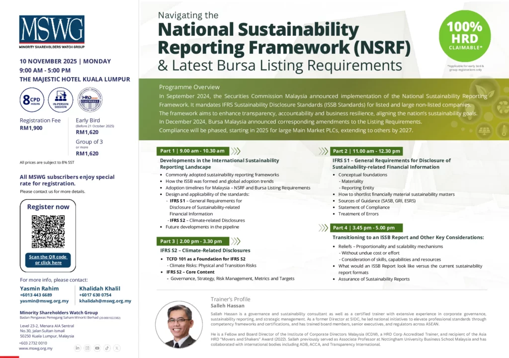
Task: Open the TikTok social icon
Action: 107,348
